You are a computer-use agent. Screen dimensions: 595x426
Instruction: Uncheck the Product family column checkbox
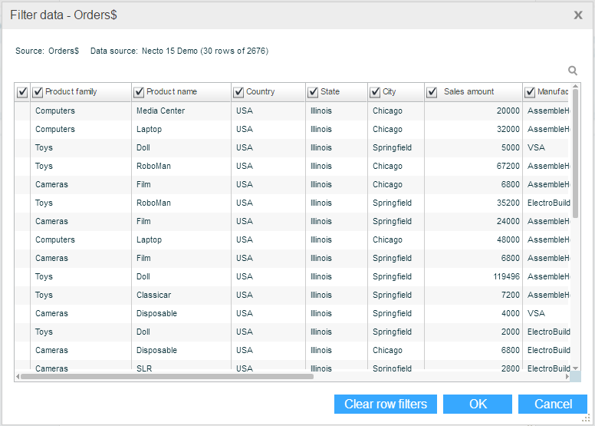coord(38,92)
